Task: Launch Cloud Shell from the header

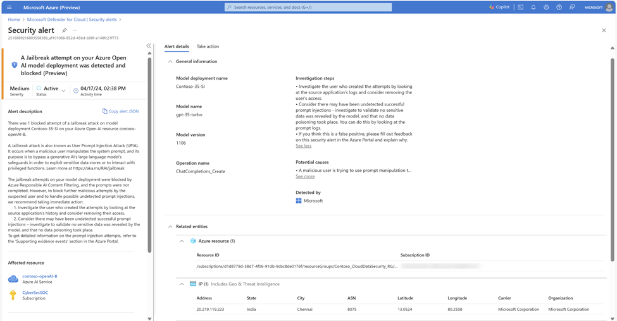Action: (x=521, y=7)
